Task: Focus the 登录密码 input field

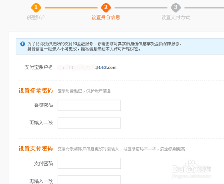Action: (89, 105)
